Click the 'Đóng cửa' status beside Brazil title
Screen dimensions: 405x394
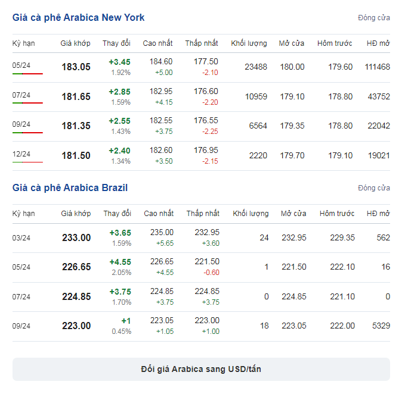click(x=374, y=188)
